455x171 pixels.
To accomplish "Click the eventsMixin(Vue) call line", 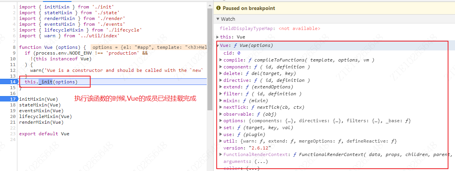I will pos(41,111).
